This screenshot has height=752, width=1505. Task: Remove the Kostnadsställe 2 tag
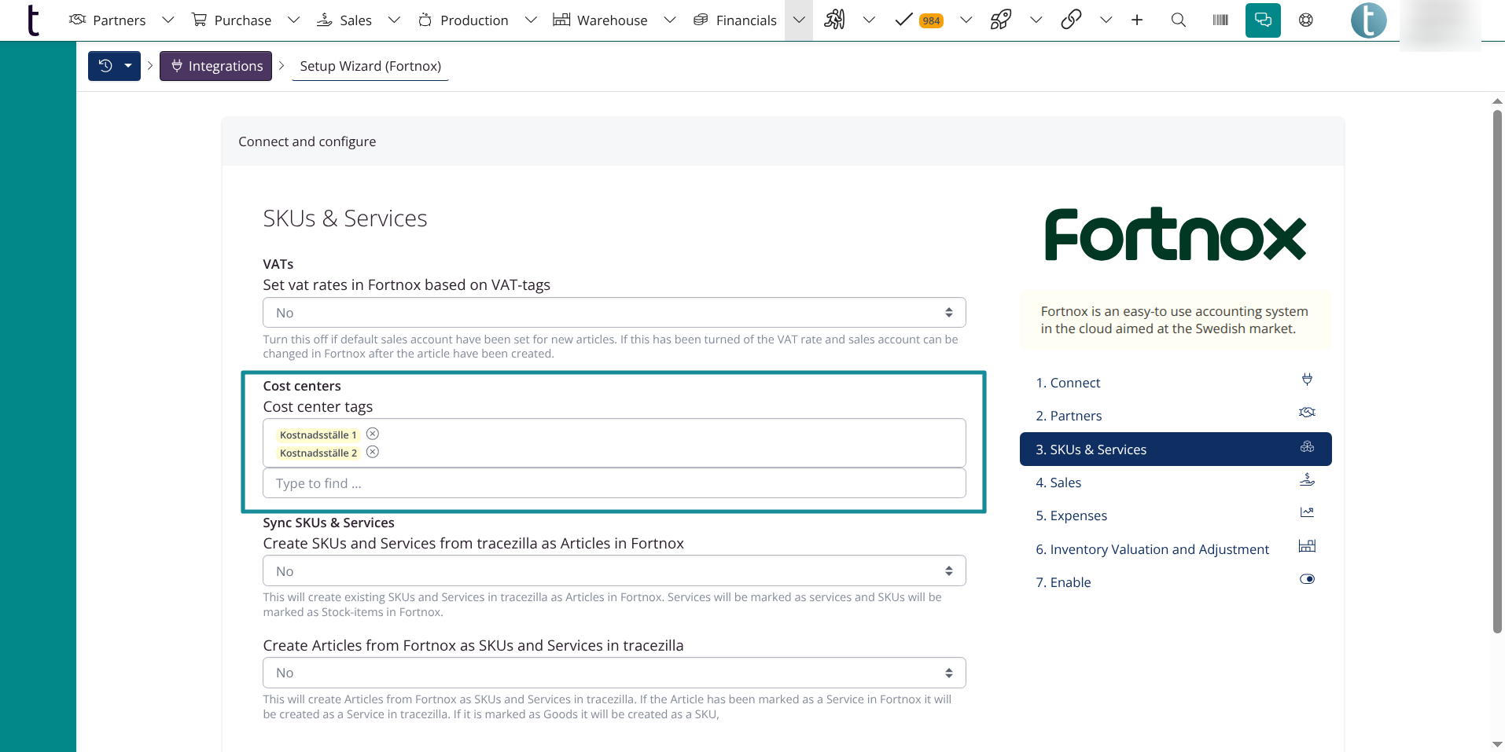click(x=373, y=452)
